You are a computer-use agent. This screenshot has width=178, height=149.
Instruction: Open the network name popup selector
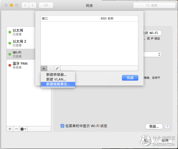tap(152, 54)
